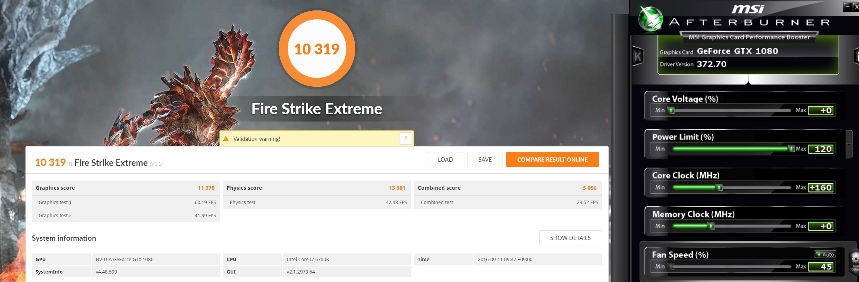Adjust the Core Clock slider handle

(719, 187)
